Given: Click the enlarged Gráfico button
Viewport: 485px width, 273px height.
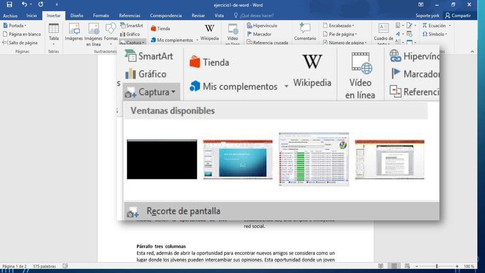Looking at the screenshot, I should pos(146,74).
